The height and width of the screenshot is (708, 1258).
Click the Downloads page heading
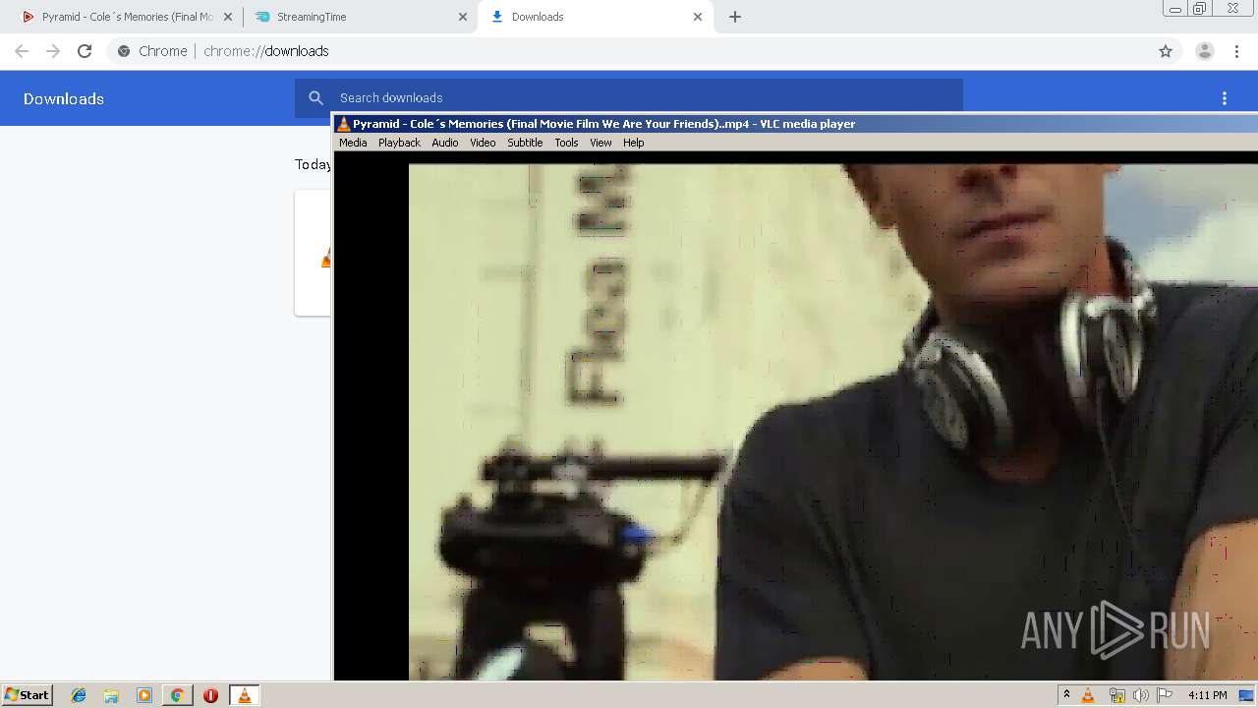click(64, 98)
